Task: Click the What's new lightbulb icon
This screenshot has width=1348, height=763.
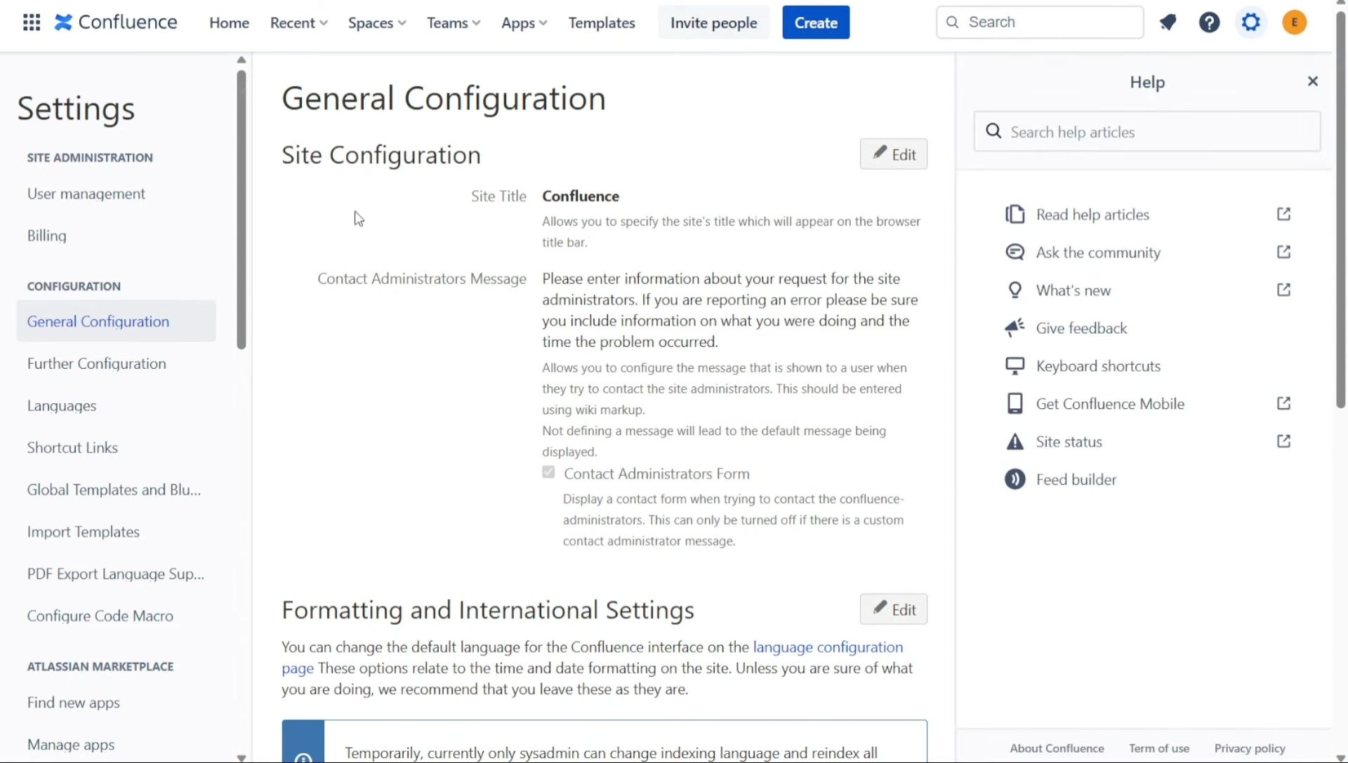Action: [1015, 290]
